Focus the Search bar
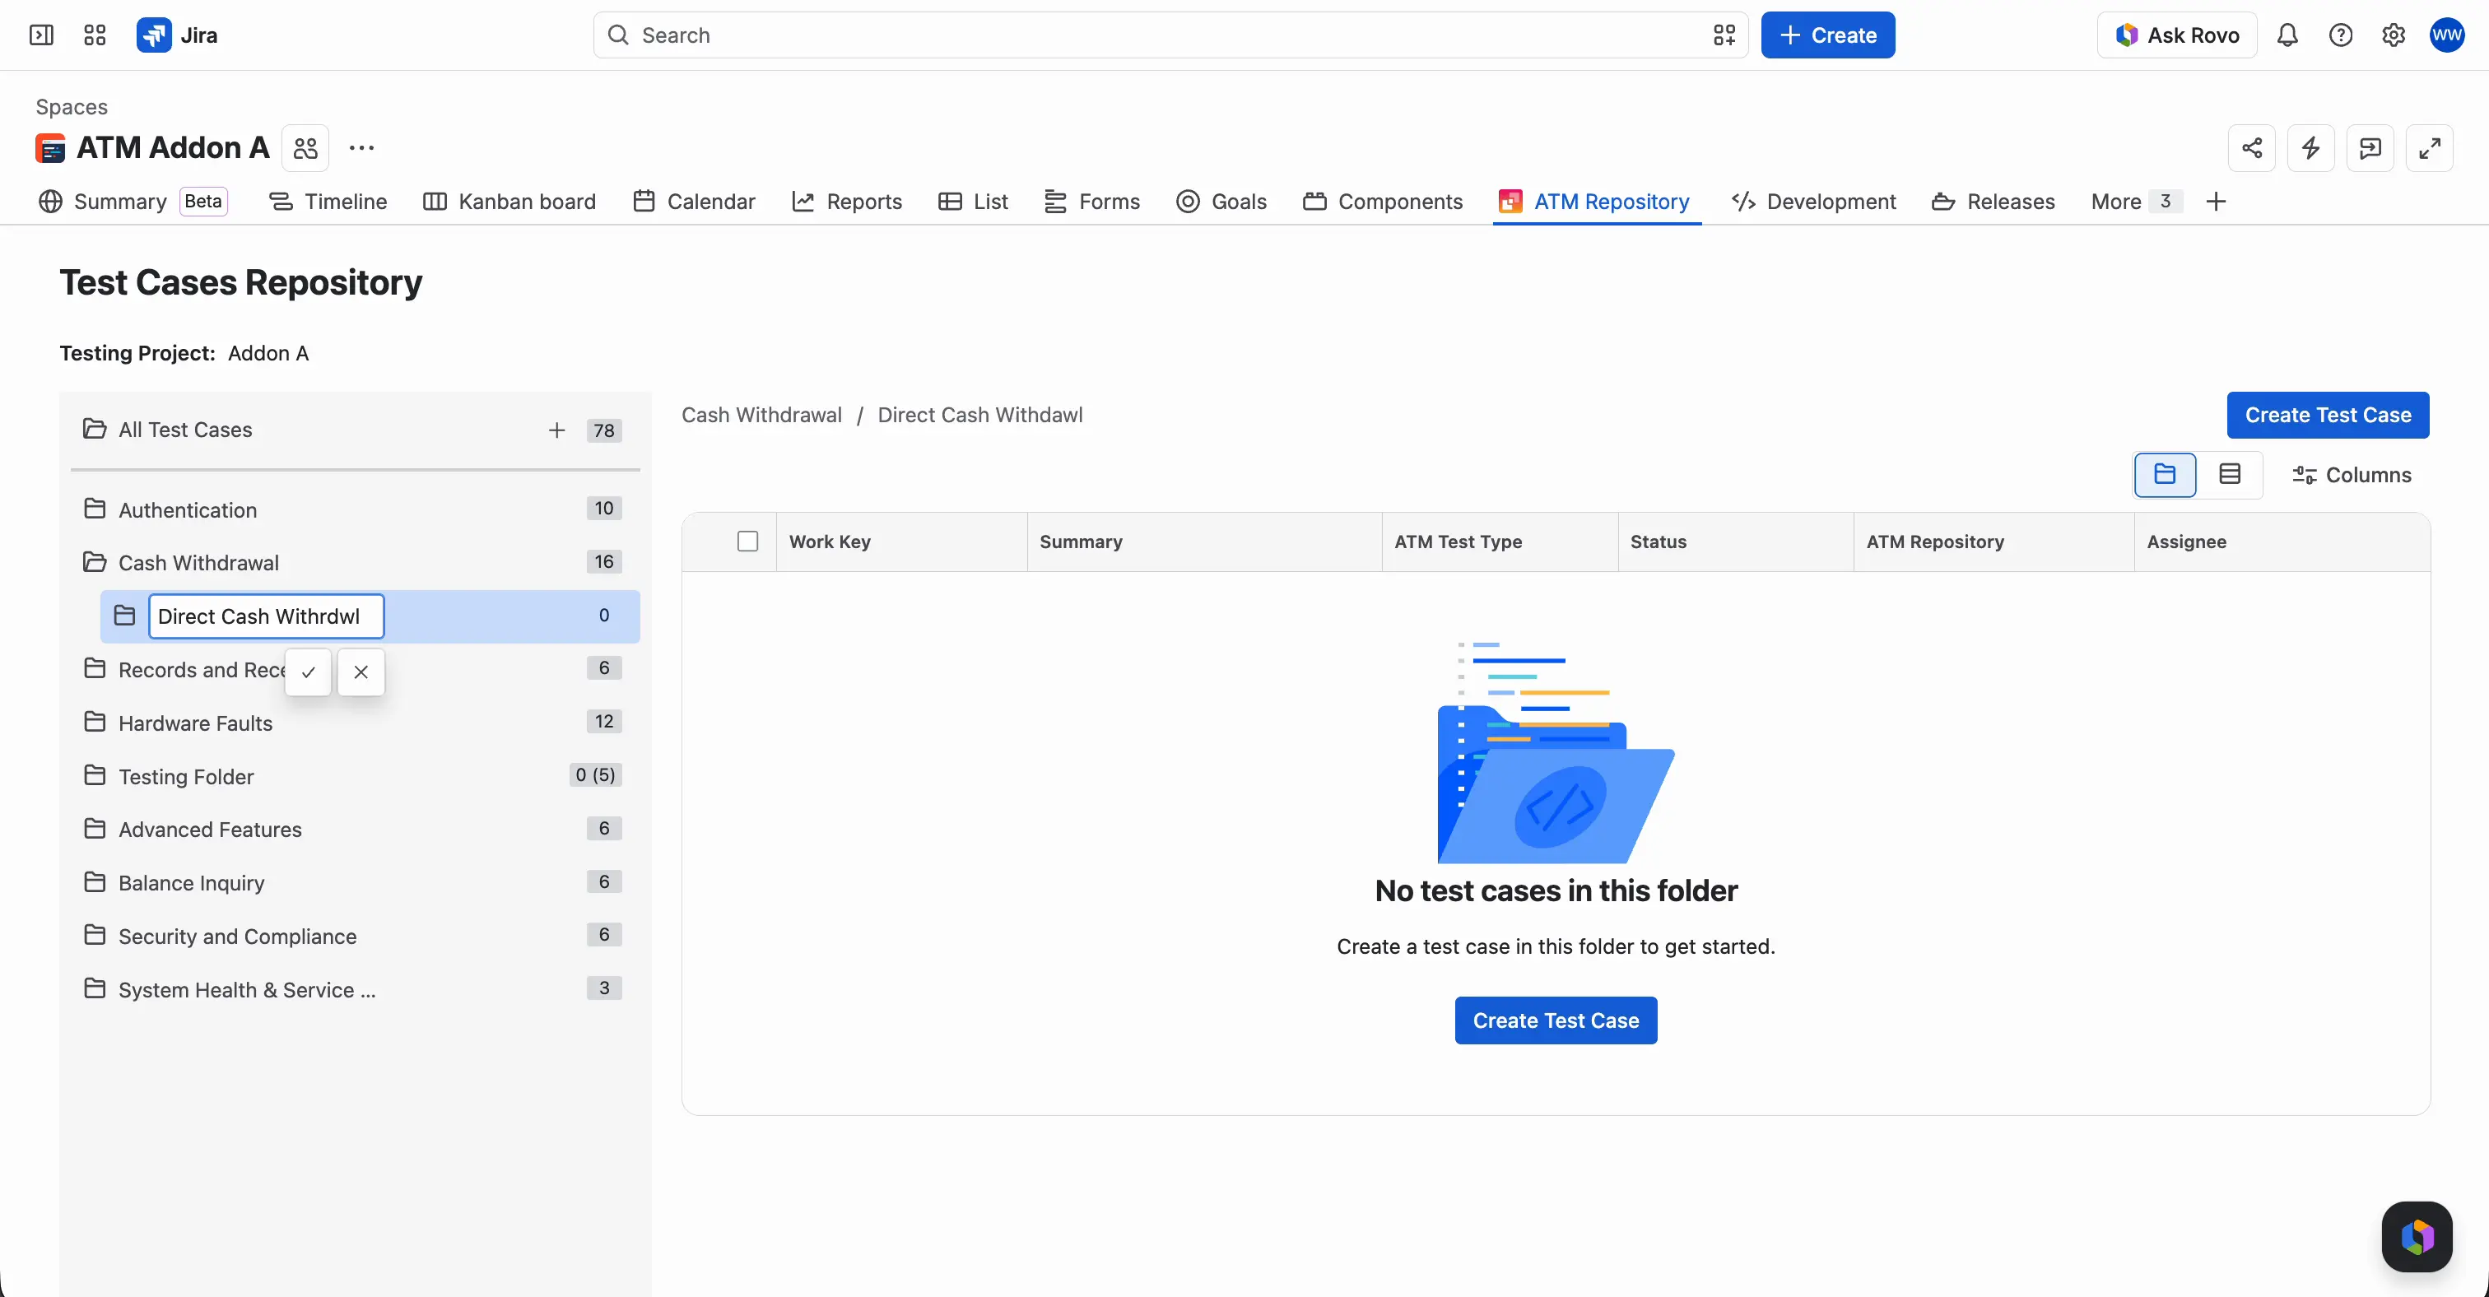The width and height of the screenshot is (2489, 1297). pyautogui.click(x=1170, y=35)
